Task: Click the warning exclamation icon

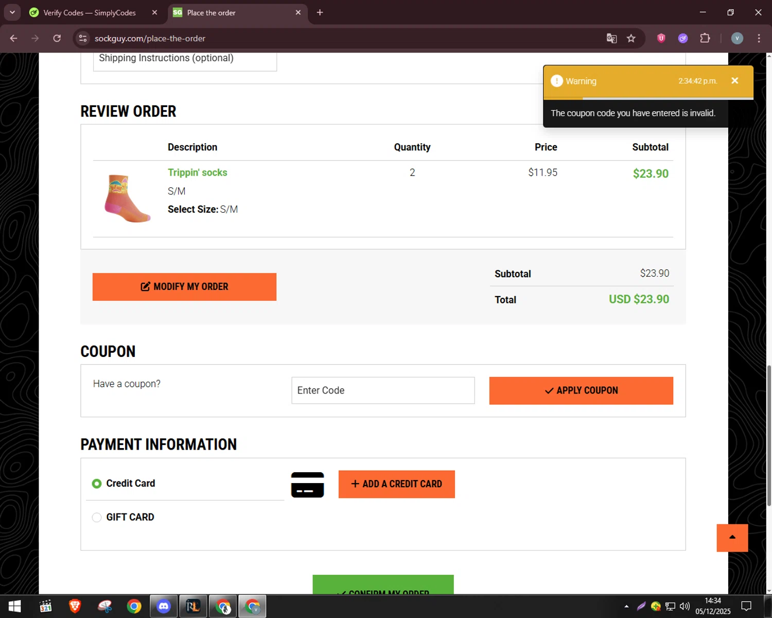Action: (557, 81)
